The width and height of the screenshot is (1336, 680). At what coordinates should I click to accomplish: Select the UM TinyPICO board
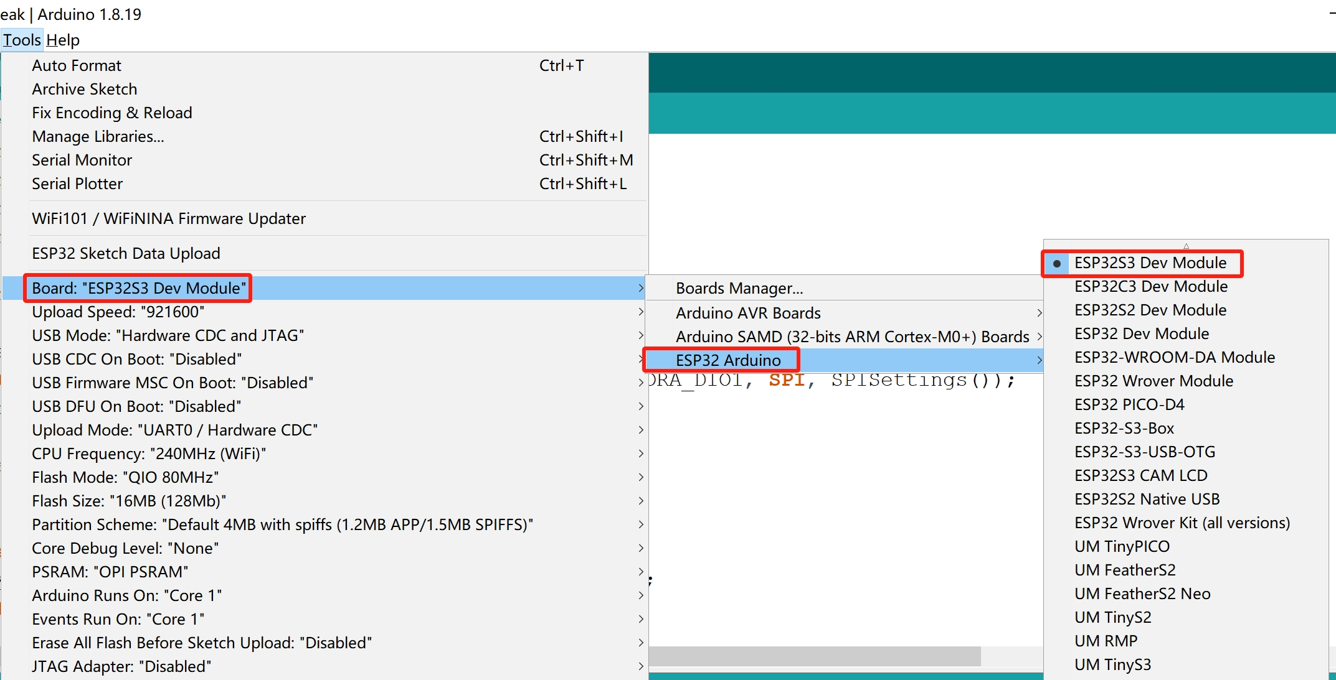[1186, 547]
